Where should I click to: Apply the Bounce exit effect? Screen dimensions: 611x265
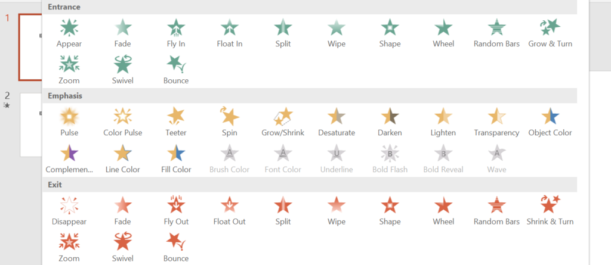pyautogui.click(x=176, y=248)
